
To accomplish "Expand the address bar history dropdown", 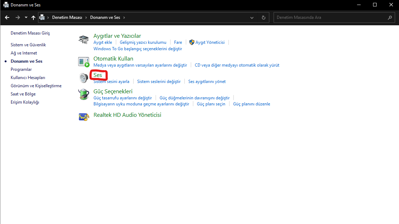I will tap(252, 17).
